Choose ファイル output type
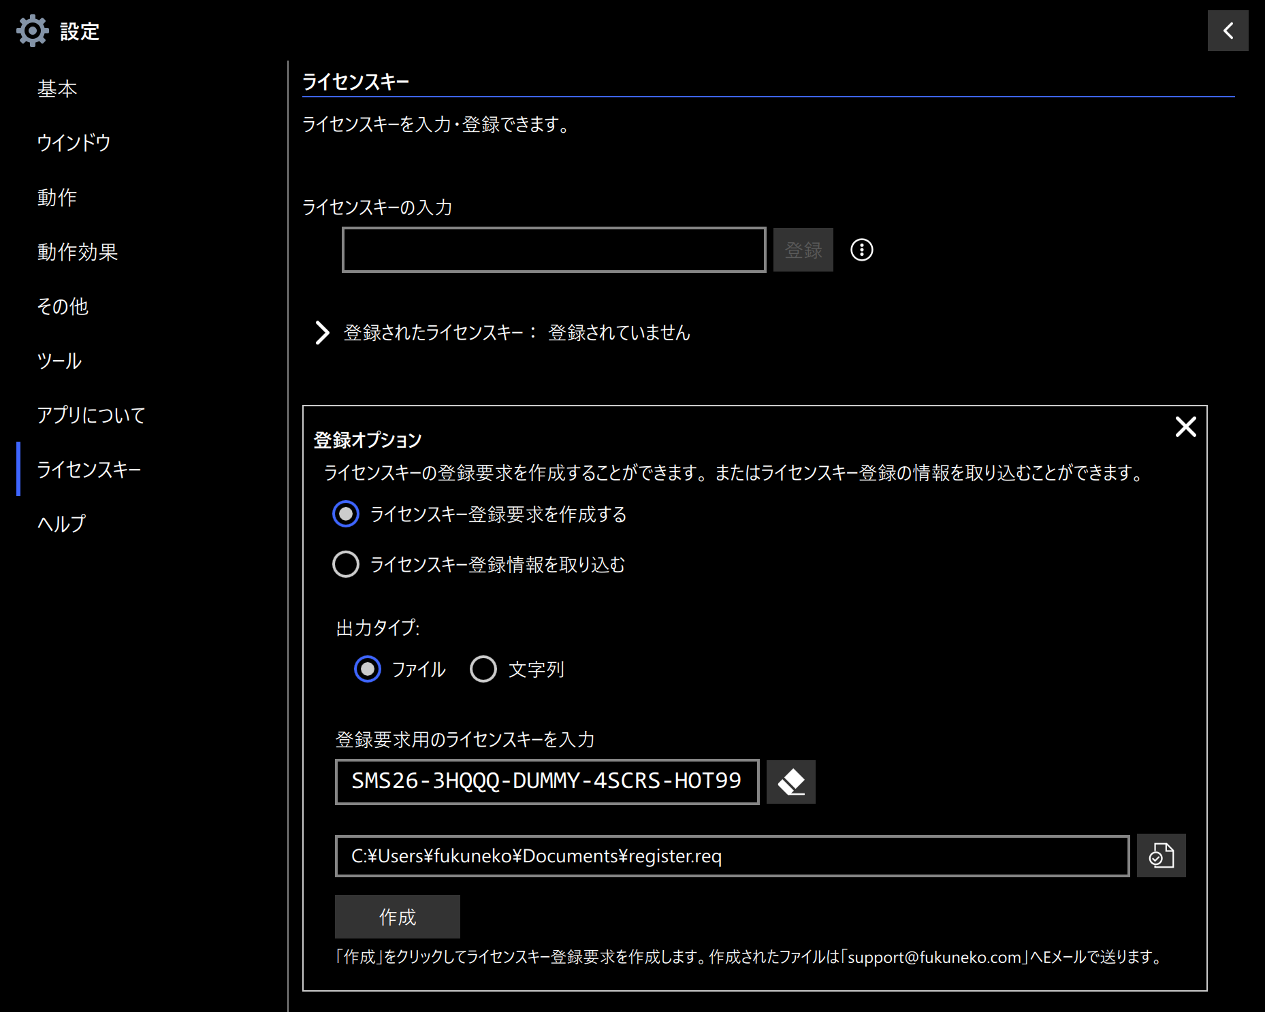Screen dimensions: 1265x1012 coord(368,669)
